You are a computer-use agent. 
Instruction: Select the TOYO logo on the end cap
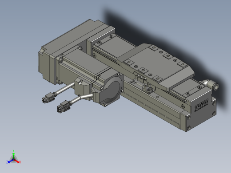(201, 105)
